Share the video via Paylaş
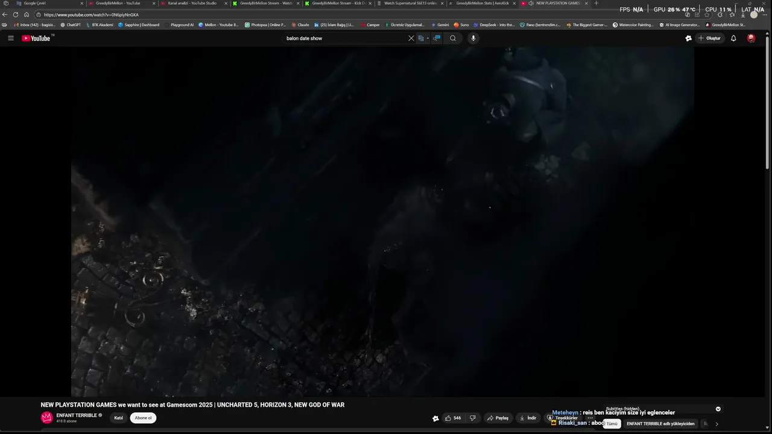This screenshot has height=434, width=772. (498, 418)
